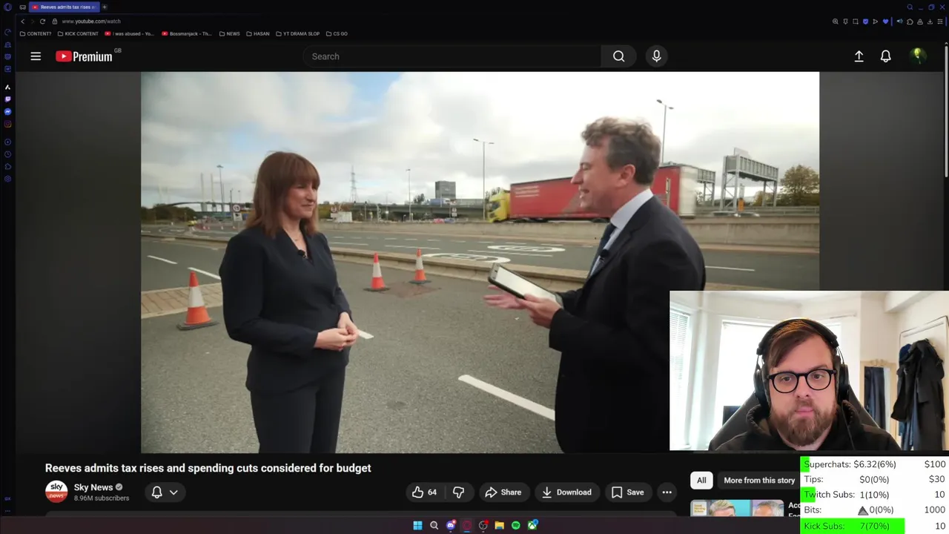Click the related video thumbnail below All
Screen dimensions: 949x534
(737, 508)
